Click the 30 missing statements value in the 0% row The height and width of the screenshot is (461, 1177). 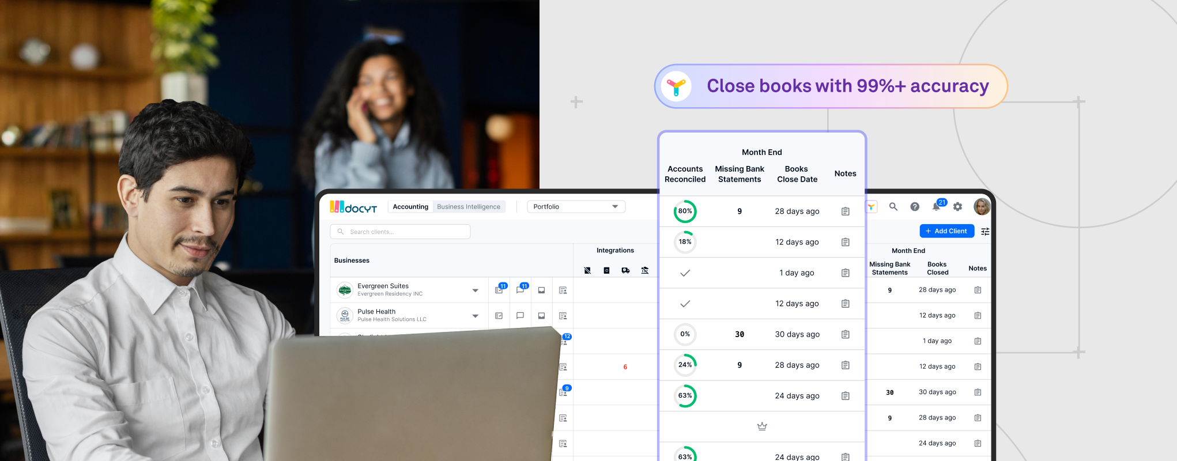coord(740,334)
